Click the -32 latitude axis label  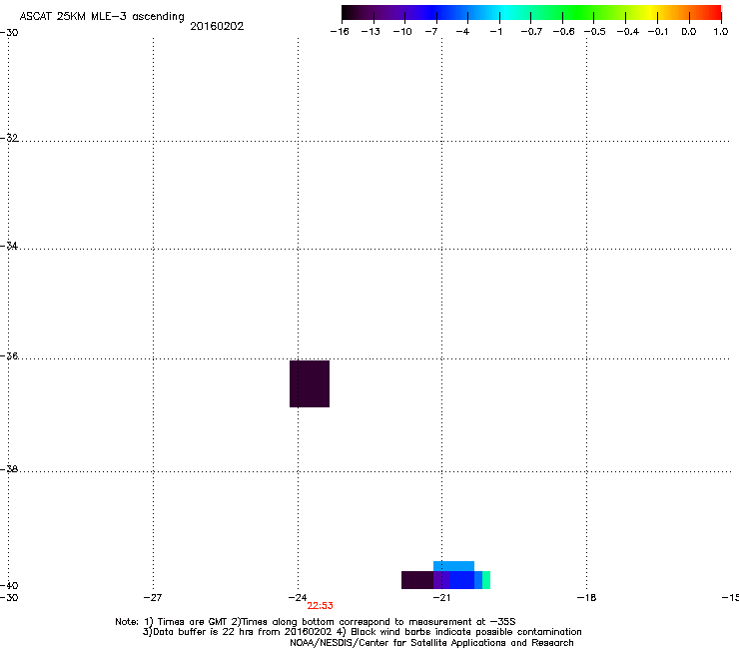(9, 138)
